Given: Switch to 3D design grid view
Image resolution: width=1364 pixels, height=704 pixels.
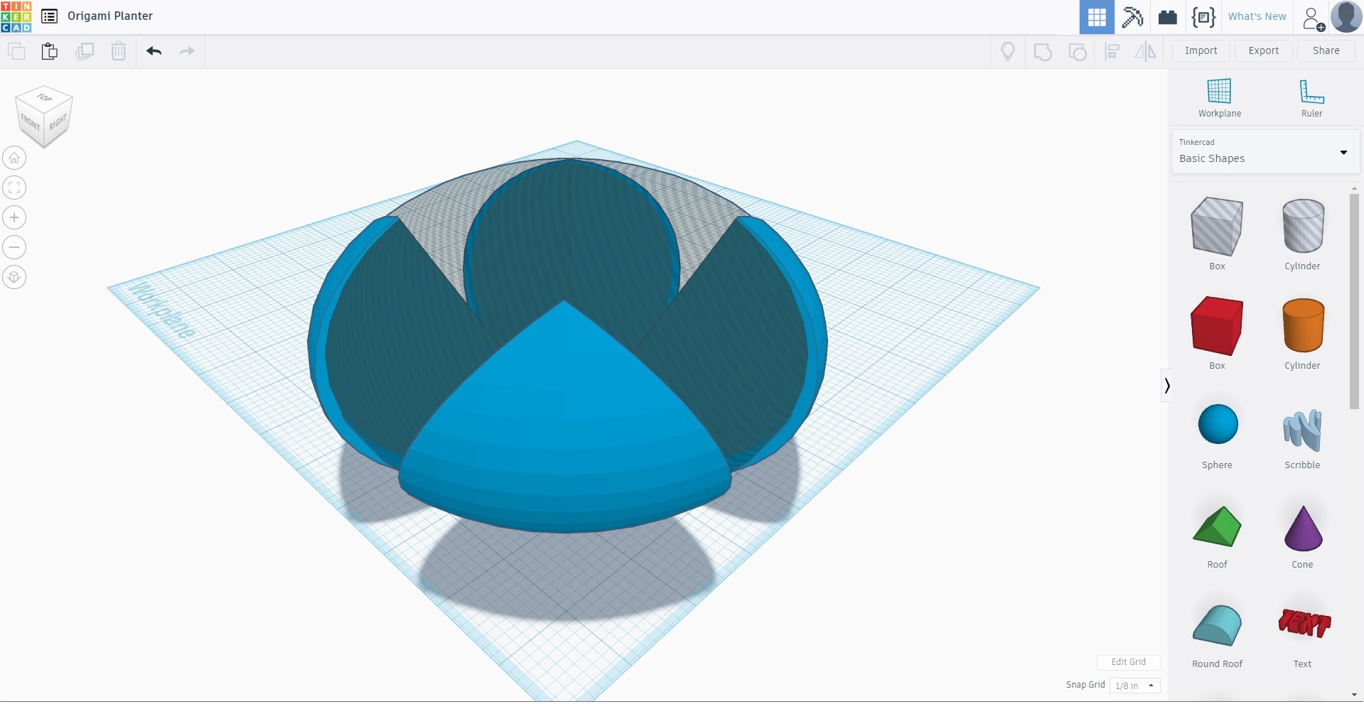Looking at the screenshot, I should [1097, 17].
